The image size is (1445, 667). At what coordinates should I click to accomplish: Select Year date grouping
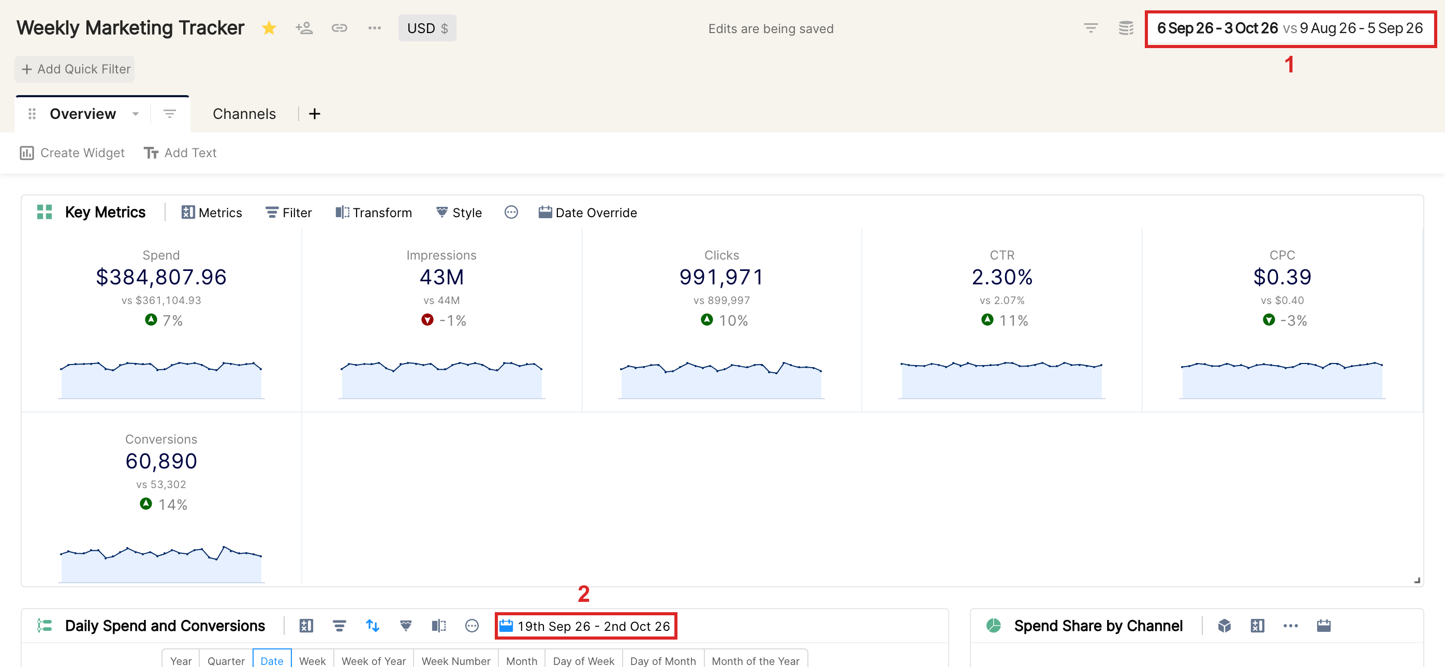coord(181,660)
